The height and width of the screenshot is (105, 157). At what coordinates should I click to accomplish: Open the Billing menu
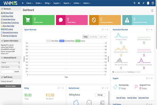48,3
